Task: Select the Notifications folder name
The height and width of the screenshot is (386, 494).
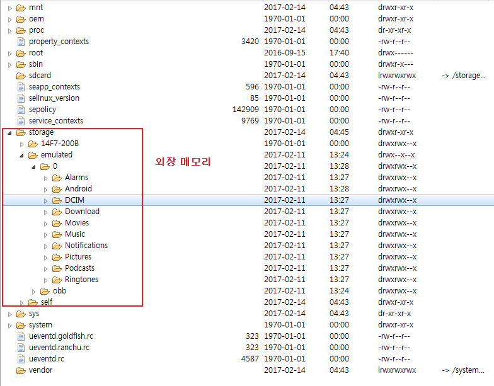Action: [86, 246]
